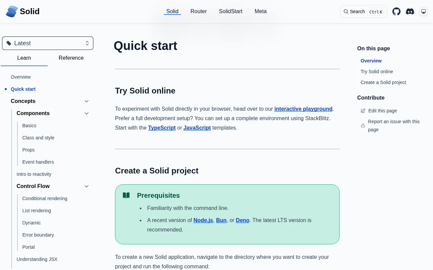
Task: Go to Overview in sidebar navigation
Action: (x=21, y=77)
